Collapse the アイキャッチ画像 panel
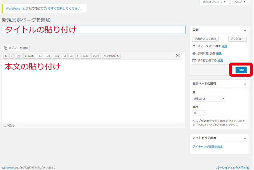254x170 pixels. point(245,138)
